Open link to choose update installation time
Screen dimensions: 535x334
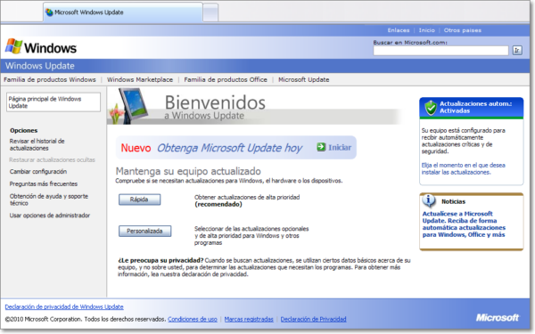[x=463, y=168]
